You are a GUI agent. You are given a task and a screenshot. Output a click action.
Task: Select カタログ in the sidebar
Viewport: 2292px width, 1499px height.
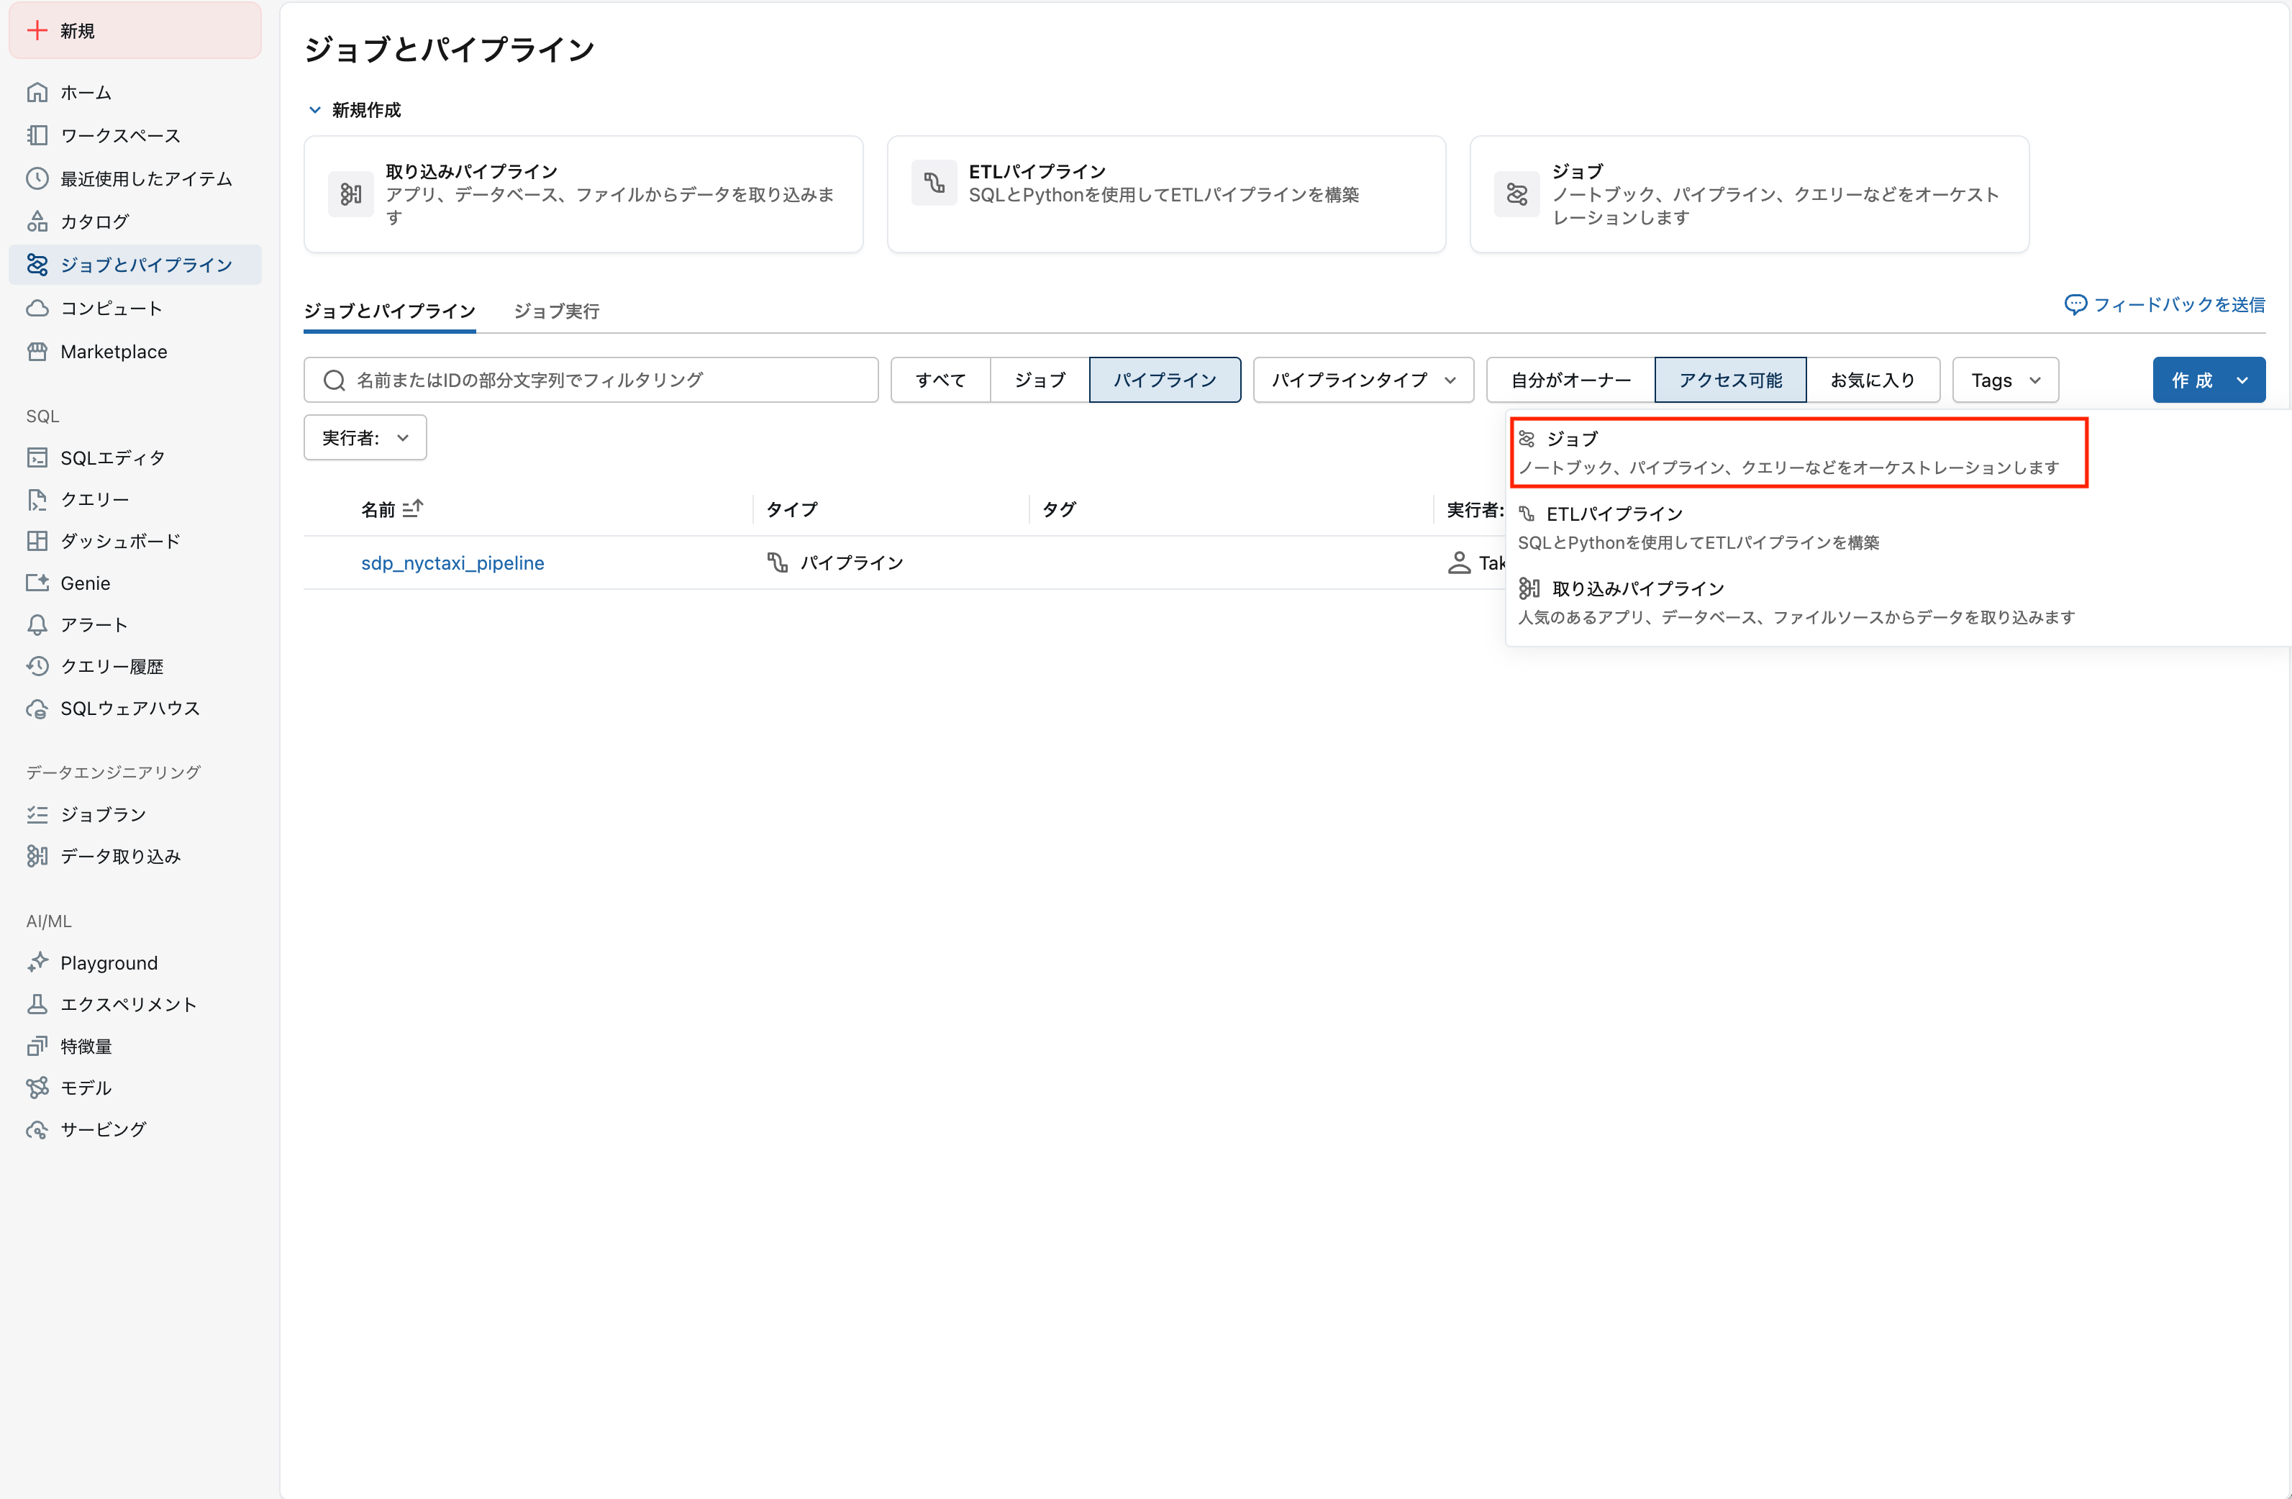(x=94, y=221)
